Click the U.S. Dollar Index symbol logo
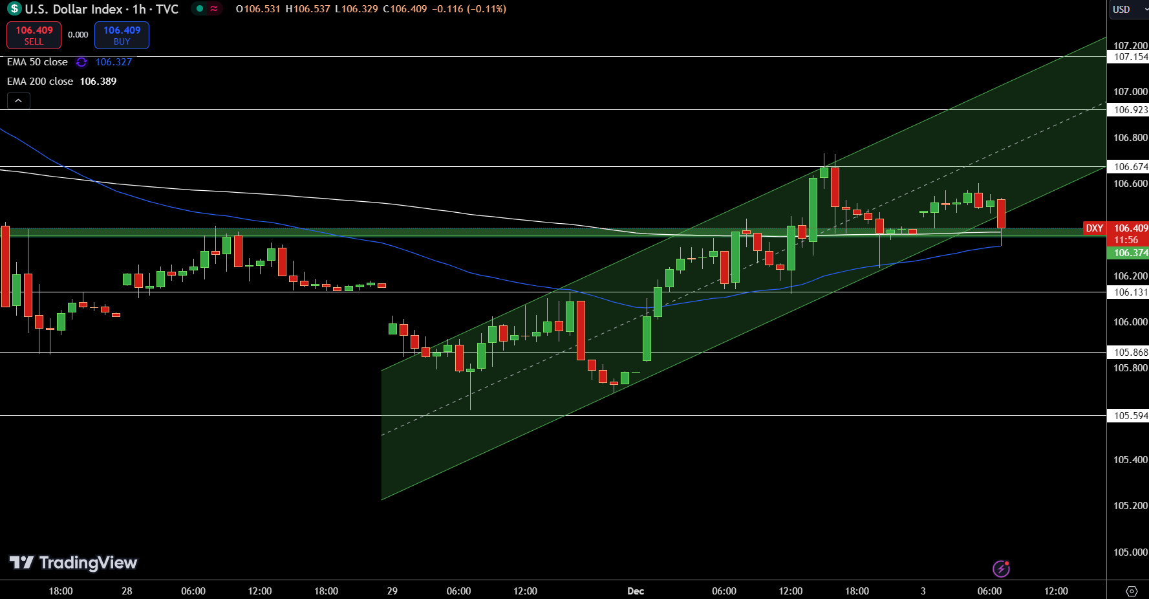The height and width of the screenshot is (599, 1149). tap(14, 9)
